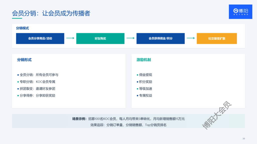The image size is (257, 144).
Task: Click the arrow between 好友购买 and 会员获得佣金/积分
Action: pos(131,38)
